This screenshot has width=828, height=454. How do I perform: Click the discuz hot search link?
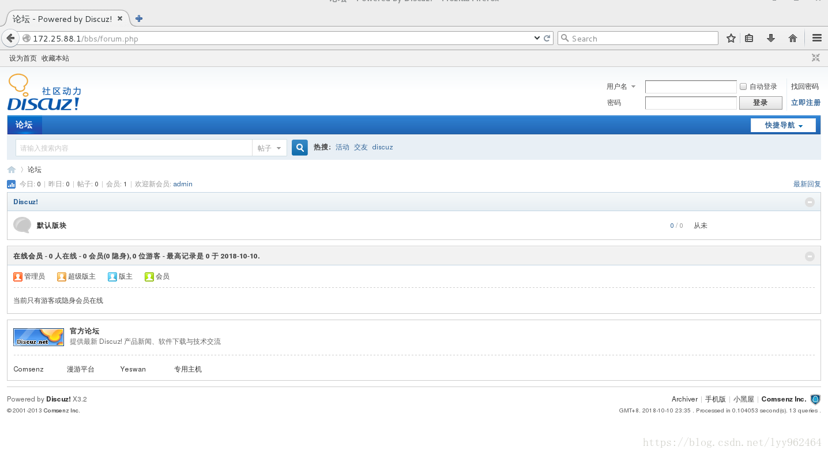pos(382,147)
